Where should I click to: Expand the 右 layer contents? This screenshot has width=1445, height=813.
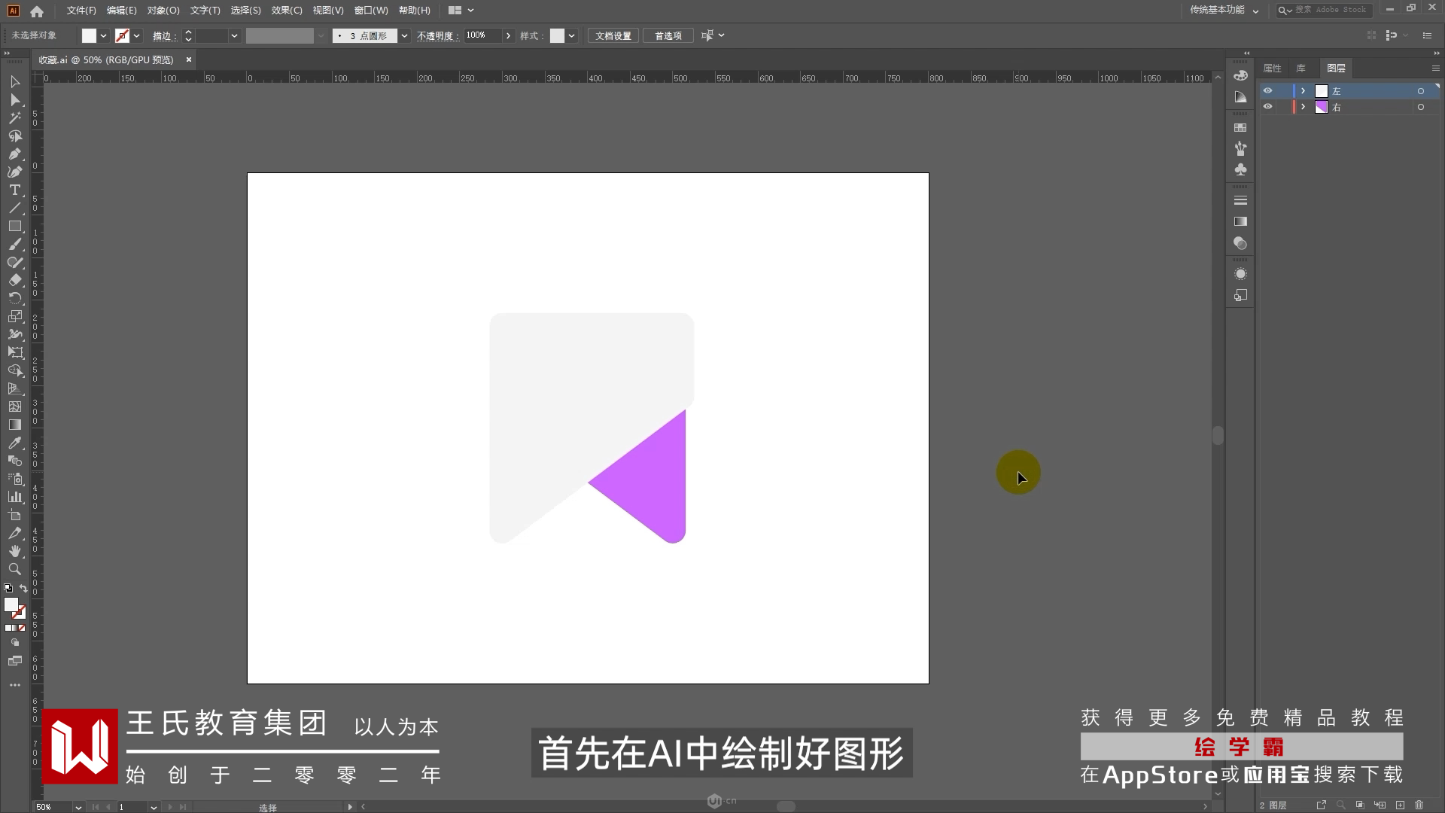(x=1303, y=107)
